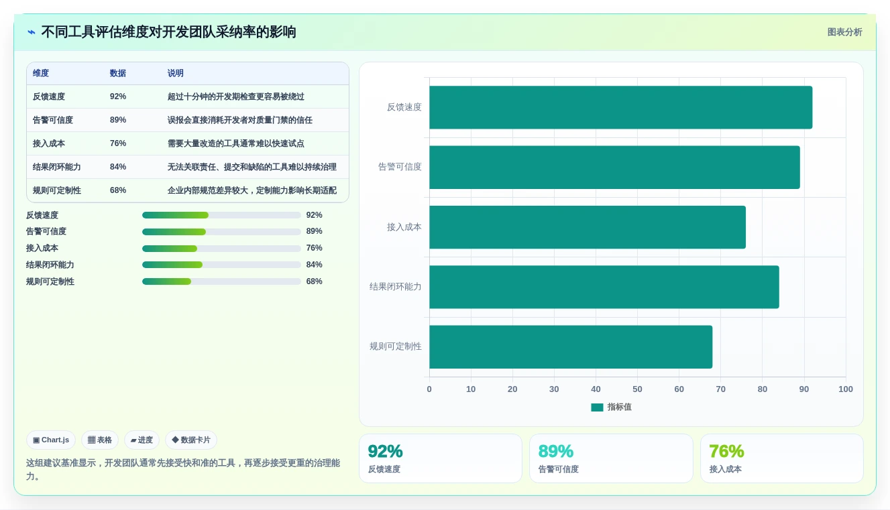Click the lightning icon beside the title

(32, 32)
